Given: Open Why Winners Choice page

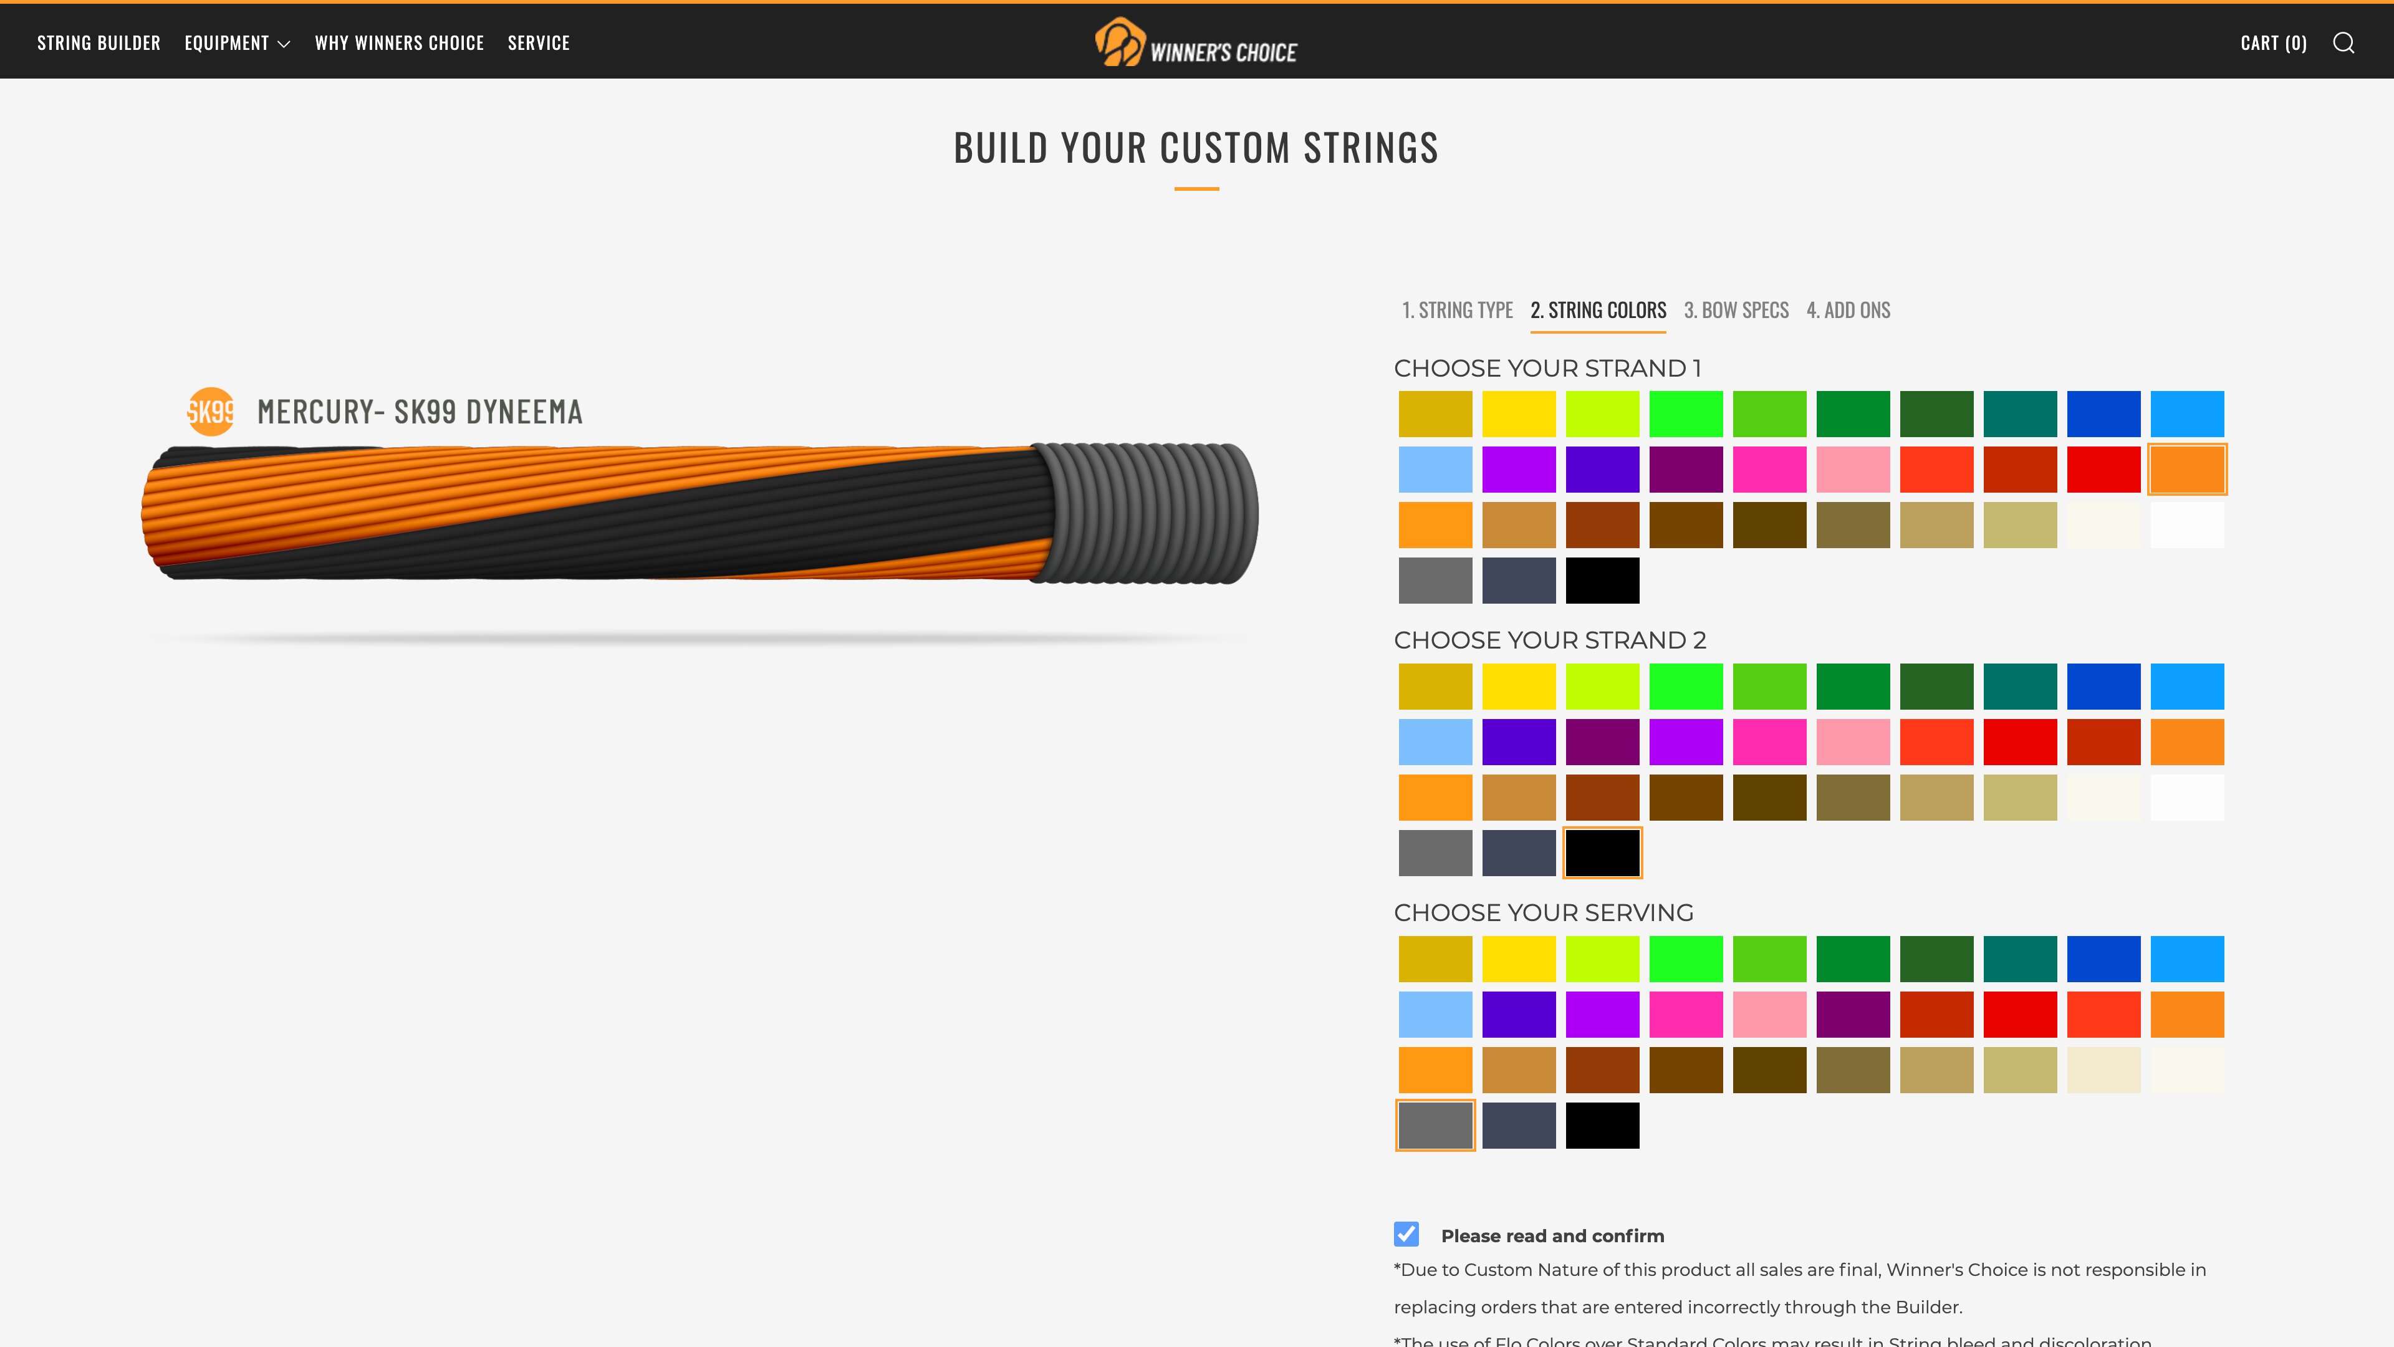Looking at the screenshot, I should (399, 43).
